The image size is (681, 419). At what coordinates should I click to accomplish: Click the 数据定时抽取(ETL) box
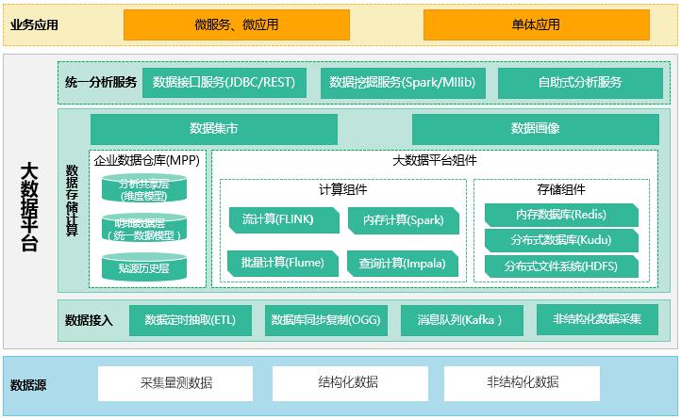pyautogui.click(x=190, y=321)
